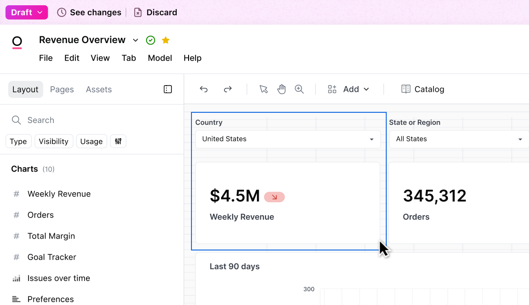Activate the hand pan tool
This screenshot has width=529, height=305.
(x=282, y=89)
